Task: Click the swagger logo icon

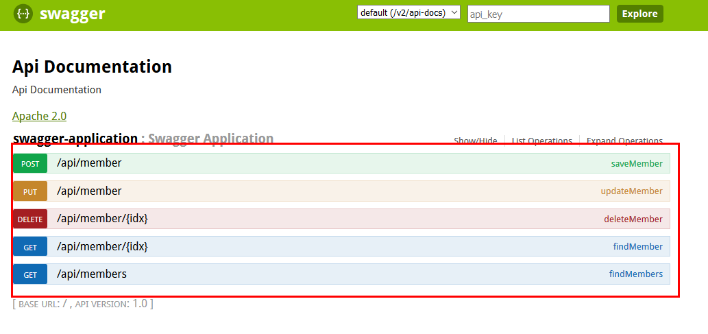Action: (x=23, y=14)
